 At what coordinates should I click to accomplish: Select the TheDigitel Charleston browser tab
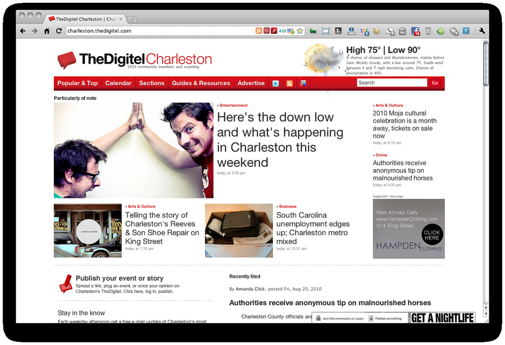84,19
